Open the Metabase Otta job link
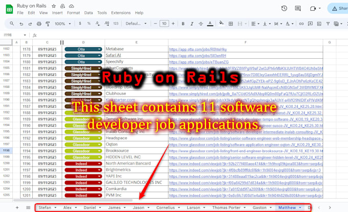The image size is (348, 212). click(198, 50)
